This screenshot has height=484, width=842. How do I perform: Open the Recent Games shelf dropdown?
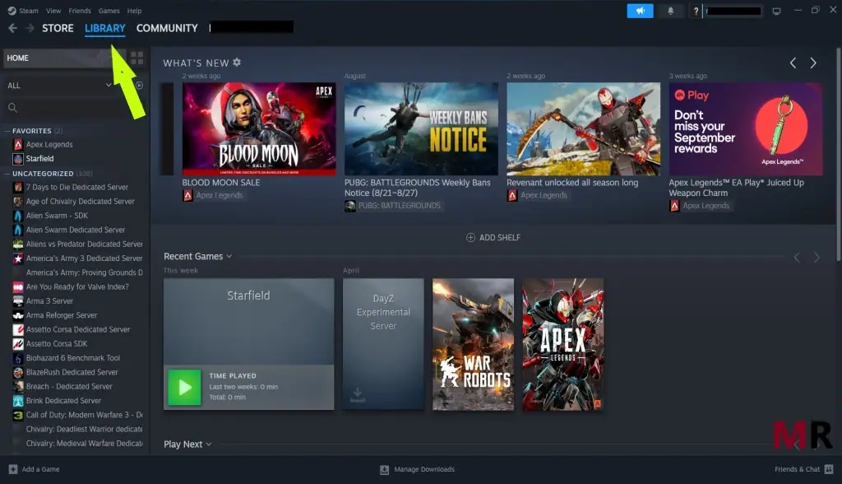[229, 257]
